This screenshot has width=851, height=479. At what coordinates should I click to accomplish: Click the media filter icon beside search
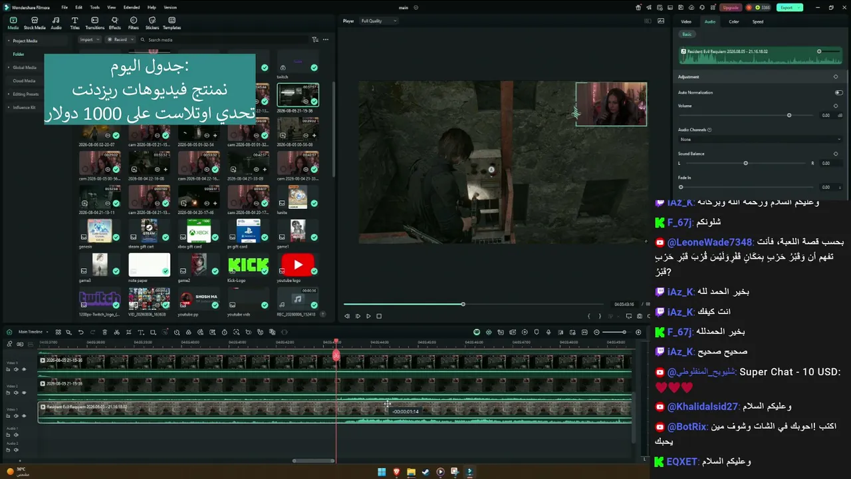315,40
